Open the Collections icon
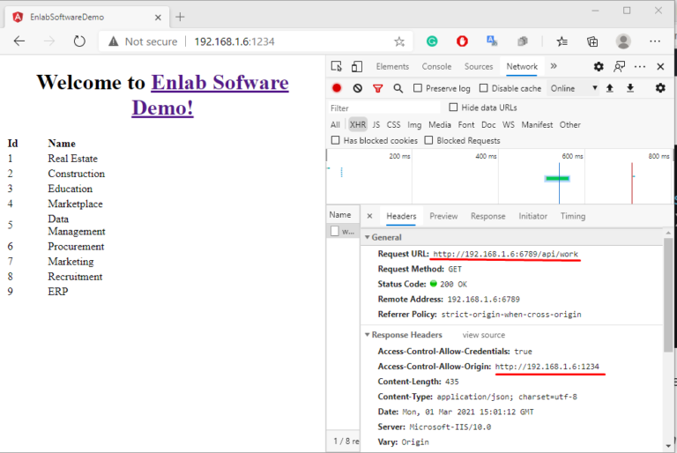 (592, 41)
